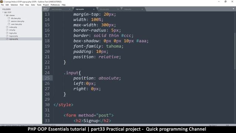Click line number 30 in the gutter

click(x=47, y=105)
